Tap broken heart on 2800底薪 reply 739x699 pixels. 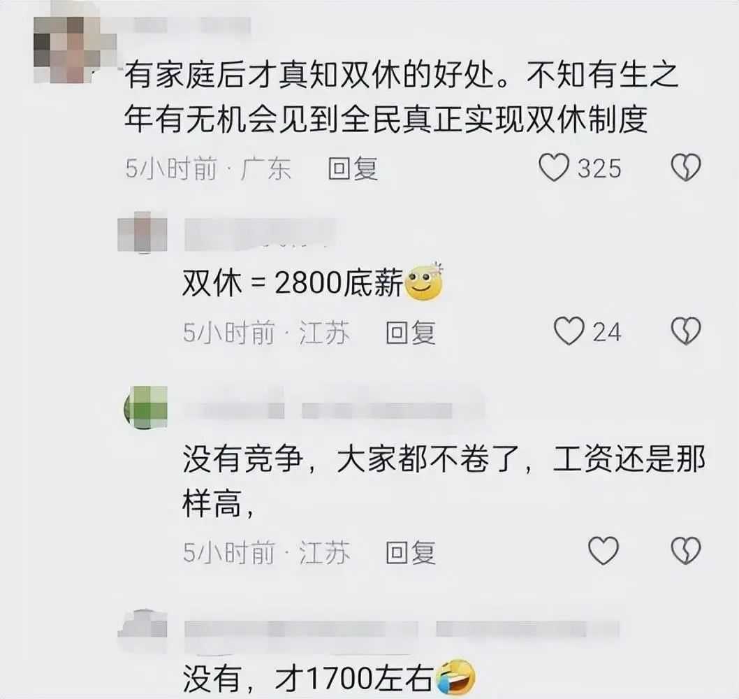(686, 331)
